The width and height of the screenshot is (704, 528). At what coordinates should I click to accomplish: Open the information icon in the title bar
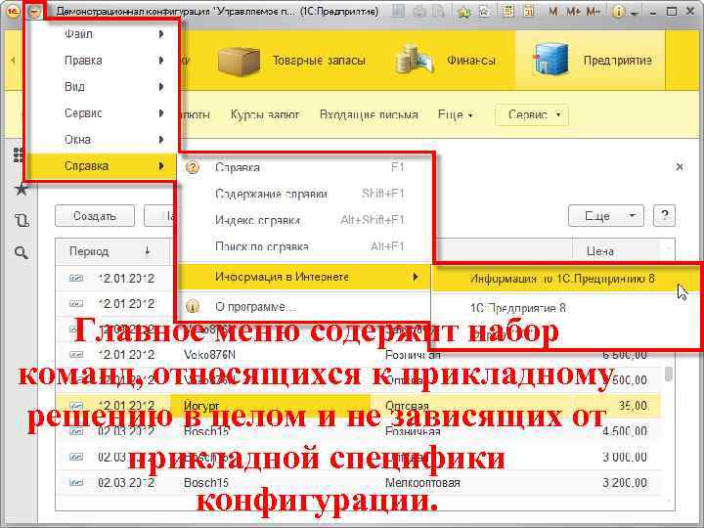(618, 12)
